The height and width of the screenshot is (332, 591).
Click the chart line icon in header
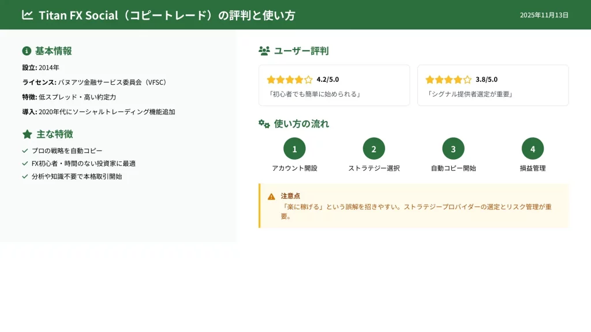tap(27, 15)
